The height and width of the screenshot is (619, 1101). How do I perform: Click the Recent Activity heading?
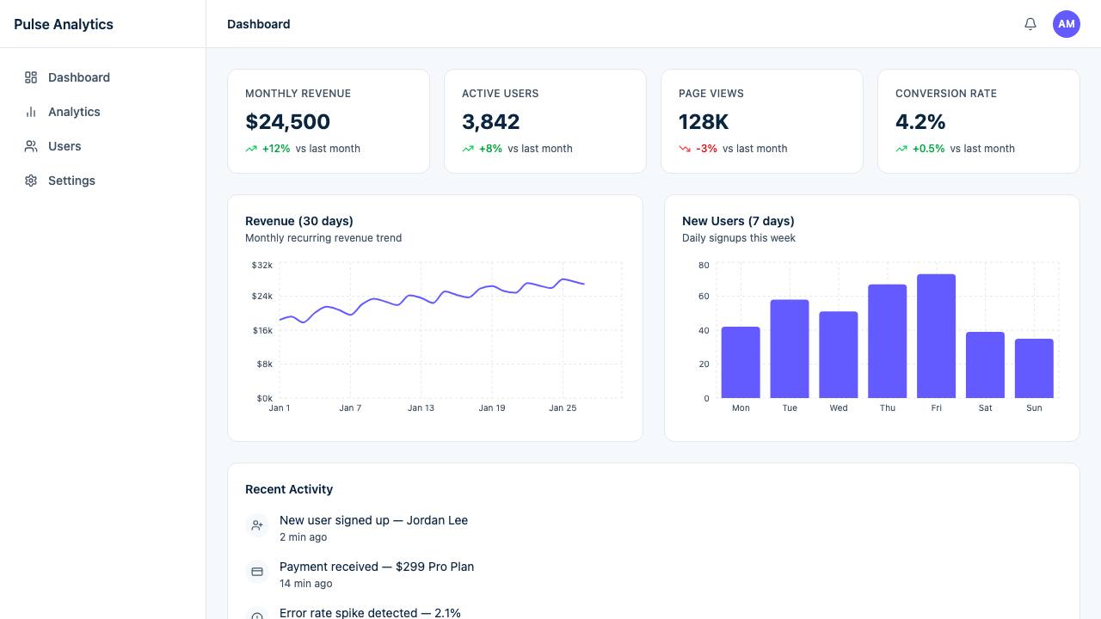point(289,489)
